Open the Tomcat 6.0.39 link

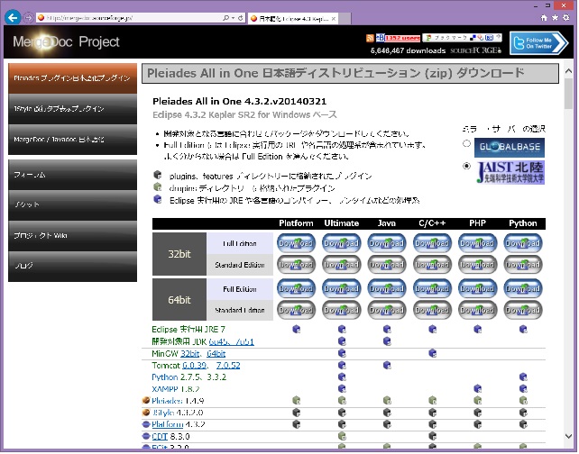coord(194,367)
